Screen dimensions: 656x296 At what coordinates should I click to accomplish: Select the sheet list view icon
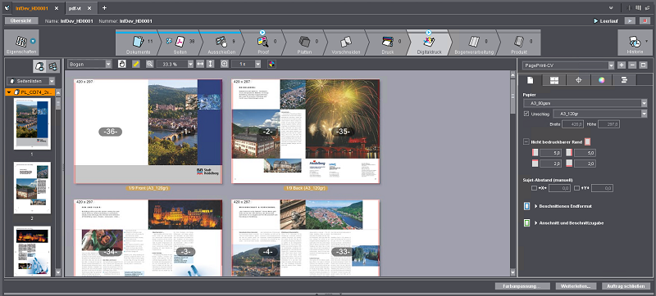click(x=52, y=66)
